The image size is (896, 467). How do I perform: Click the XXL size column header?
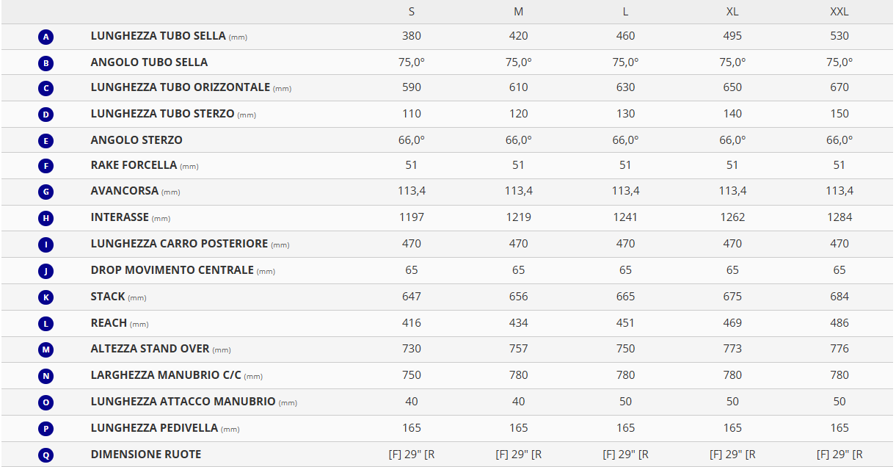[839, 12]
